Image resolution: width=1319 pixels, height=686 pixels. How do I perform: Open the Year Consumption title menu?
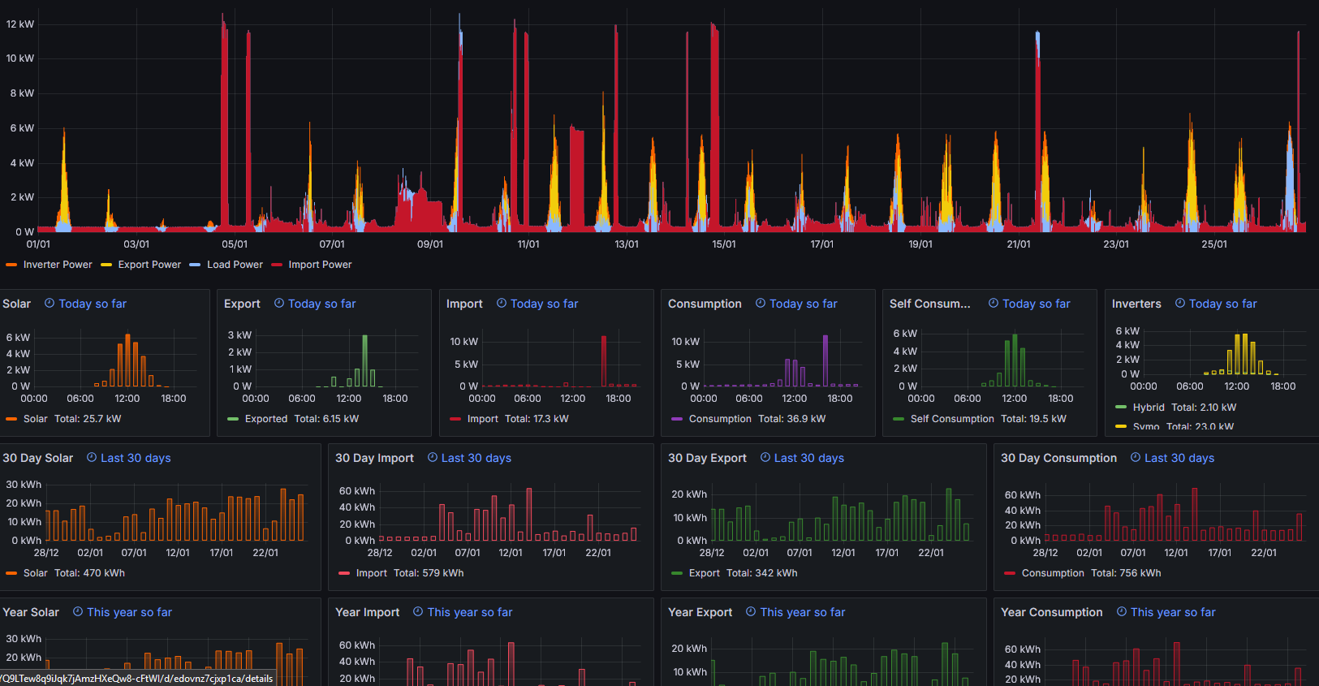(x=1052, y=612)
